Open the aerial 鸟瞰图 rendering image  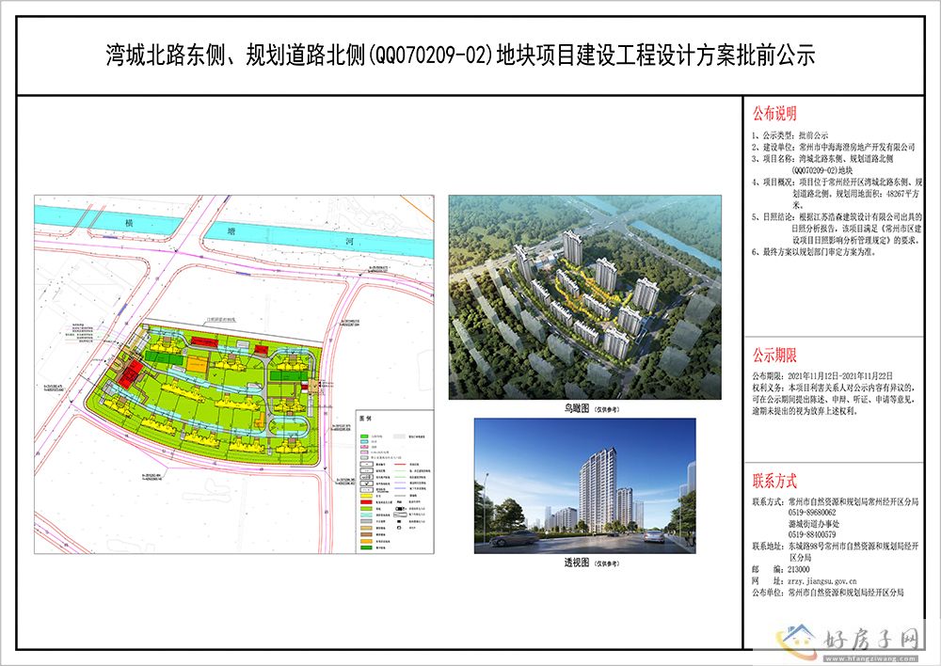point(585,297)
